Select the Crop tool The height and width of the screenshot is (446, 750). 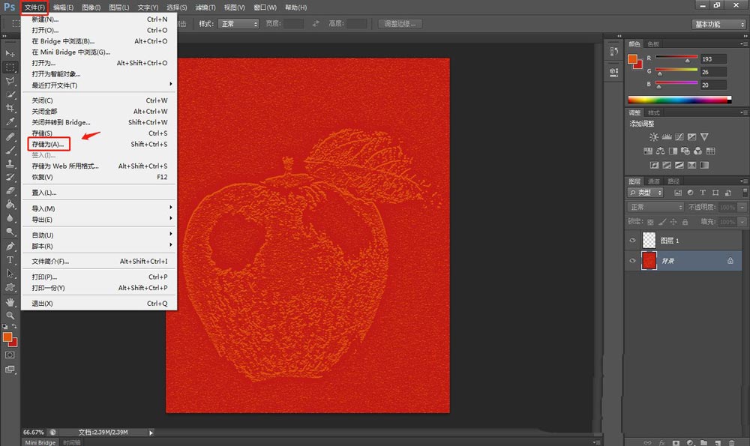coord(10,108)
